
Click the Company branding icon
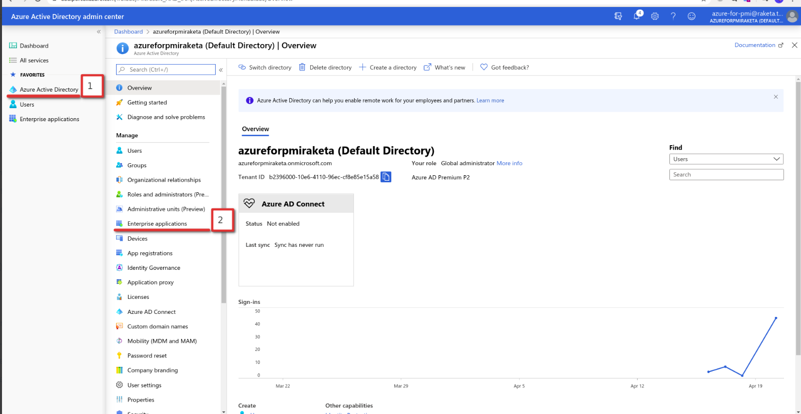click(x=120, y=370)
